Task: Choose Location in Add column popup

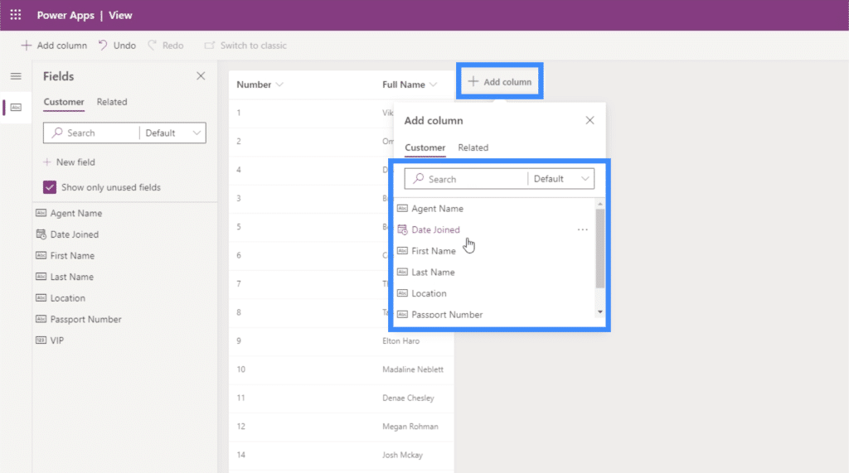Action: (x=429, y=293)
